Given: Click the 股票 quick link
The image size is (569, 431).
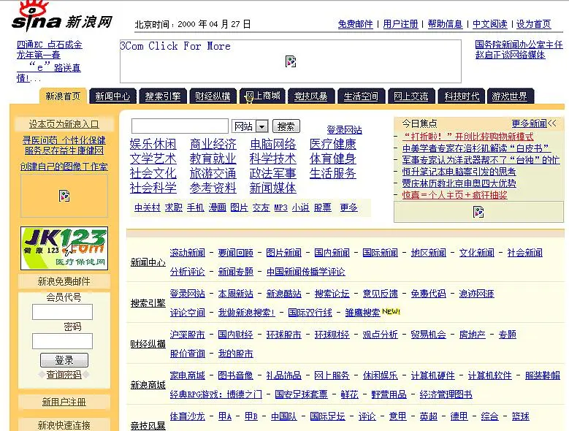Looking at the screenshot, I should pos(323,207).
